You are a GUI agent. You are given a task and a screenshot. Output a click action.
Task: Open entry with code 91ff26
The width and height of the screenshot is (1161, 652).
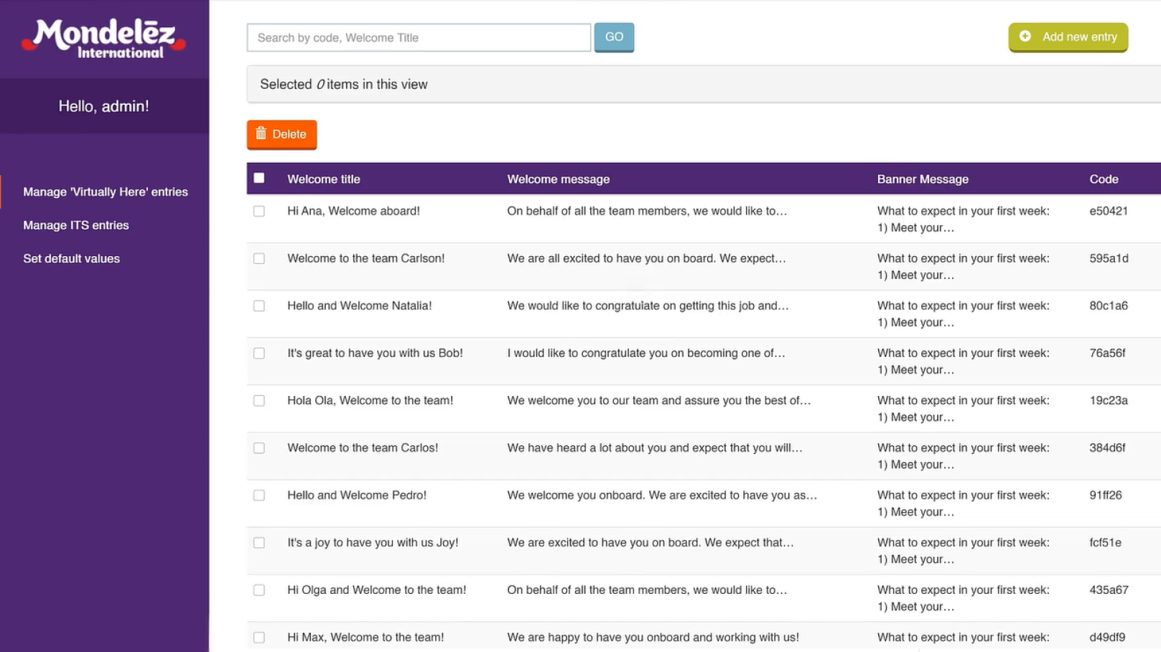pyautogui.click(x=1105, y=496)
